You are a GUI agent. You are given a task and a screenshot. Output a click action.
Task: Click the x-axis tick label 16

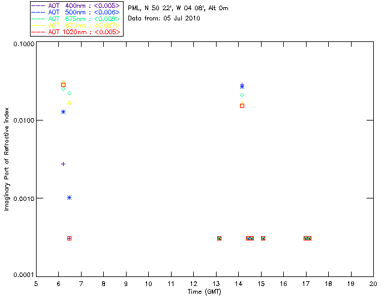tap(284, 284)
